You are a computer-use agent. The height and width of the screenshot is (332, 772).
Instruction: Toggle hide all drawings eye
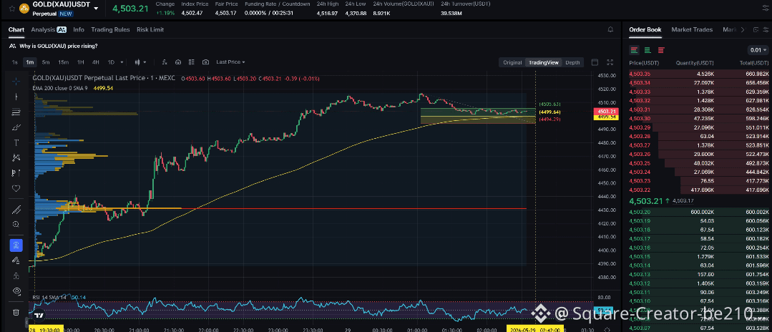pyautogui.click(x=16, y=291)
